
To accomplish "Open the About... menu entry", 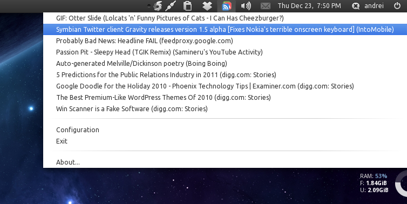I will coord(225,162).
